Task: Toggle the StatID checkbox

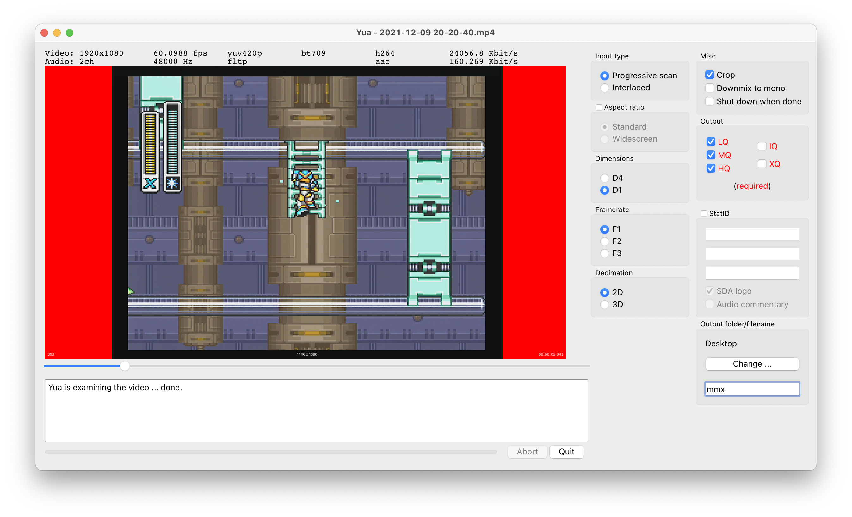Action: [x=704, y=214]
